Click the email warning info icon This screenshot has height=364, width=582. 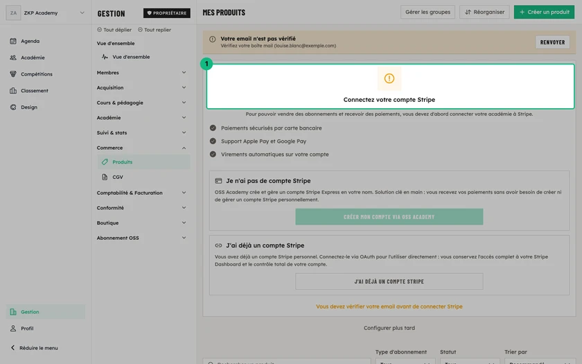point(212,39)
